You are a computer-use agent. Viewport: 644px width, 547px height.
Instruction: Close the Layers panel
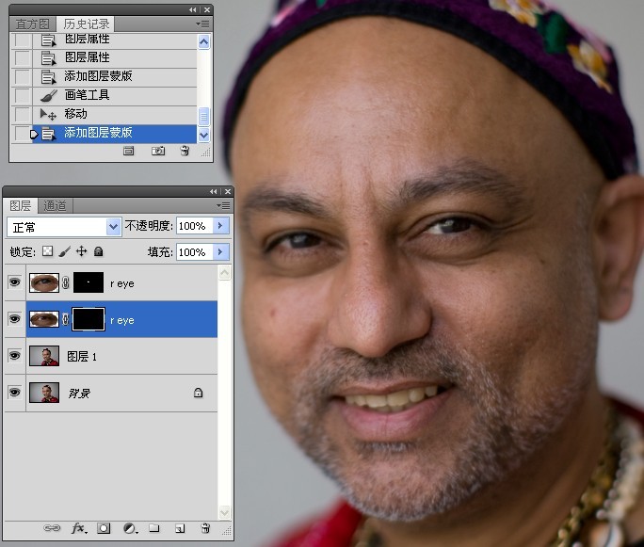(228, 192)
